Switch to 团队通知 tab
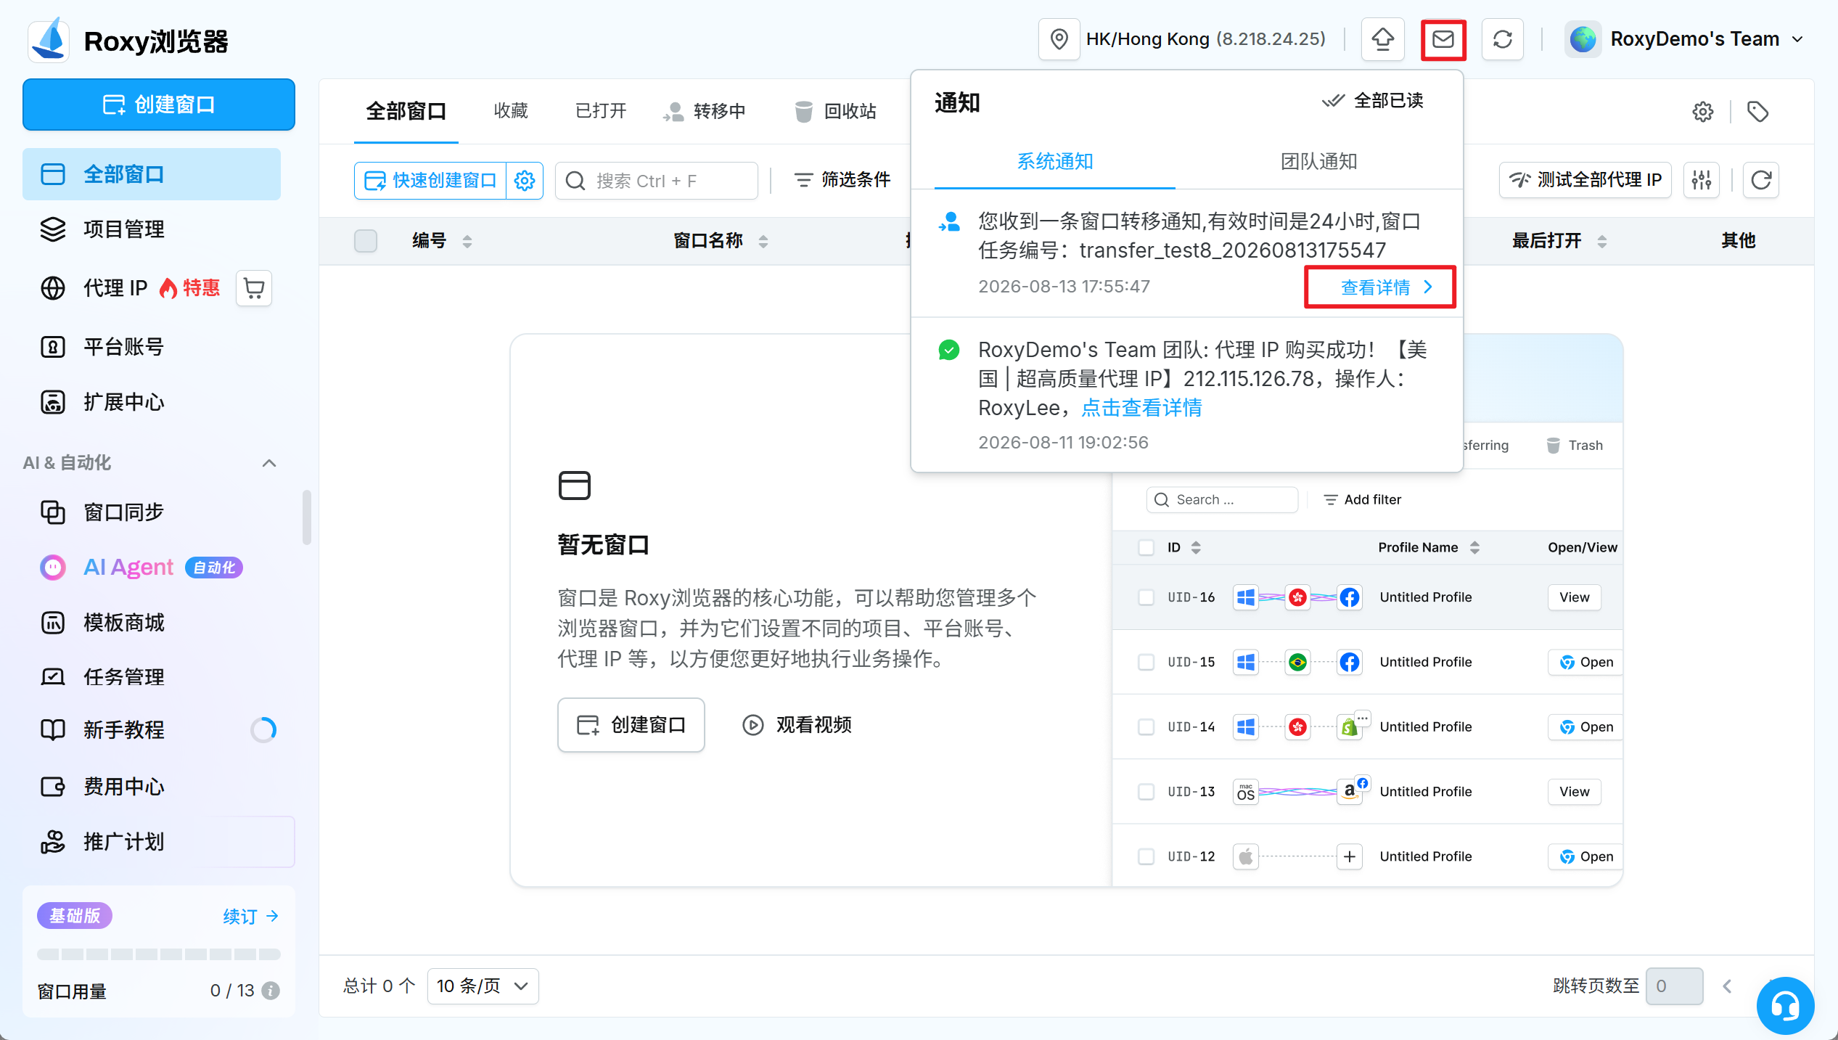1838x1040 pixels. click(1318, 162)
